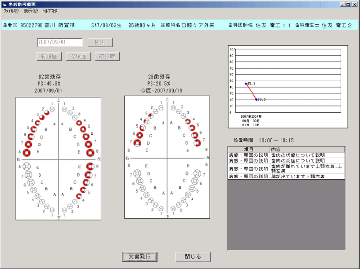Open the ヘルプ(H) menu
Image resolution: width=360 pixels, height=269 pixels.
(x=49, y=10)
